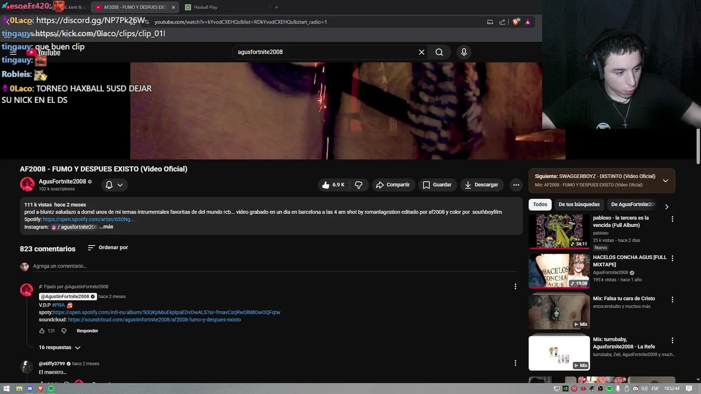Like the pinned comment with 131 likes
Screen dimensions: 701x394
tap(42, 331)
